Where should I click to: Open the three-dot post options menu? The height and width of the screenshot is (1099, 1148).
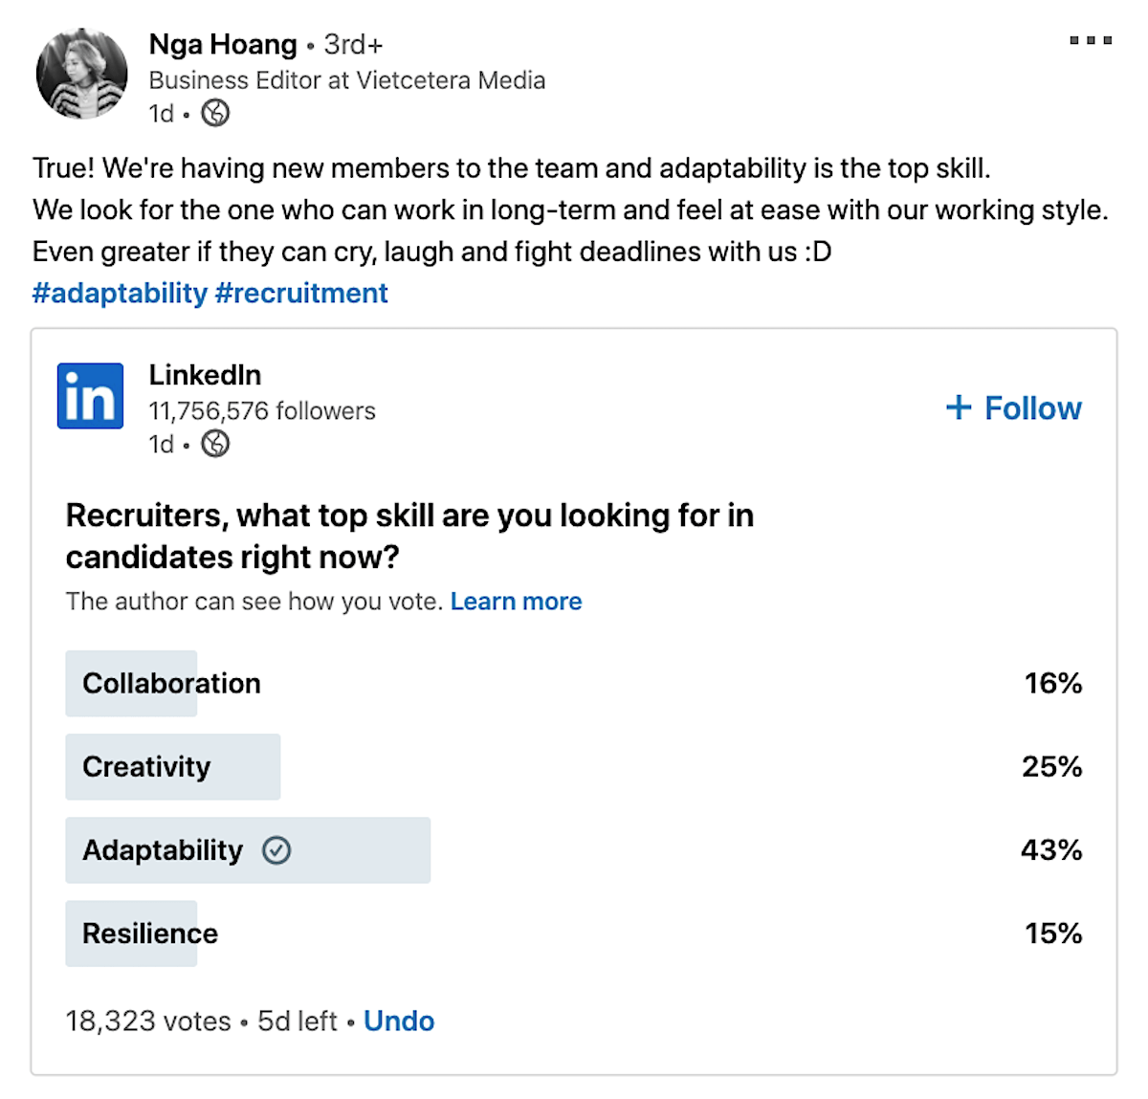[1091, 40]
